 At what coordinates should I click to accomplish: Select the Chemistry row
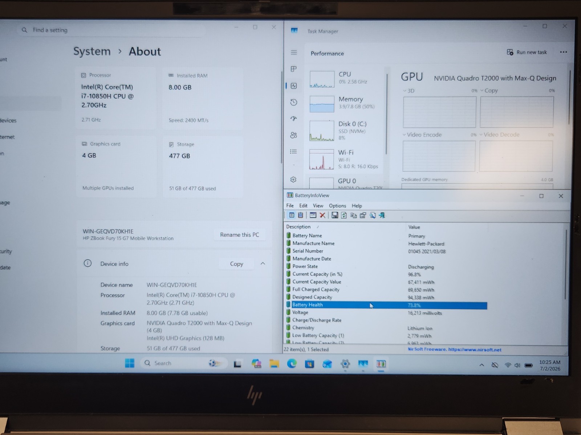pyautogui.click(x=387, y=328)
